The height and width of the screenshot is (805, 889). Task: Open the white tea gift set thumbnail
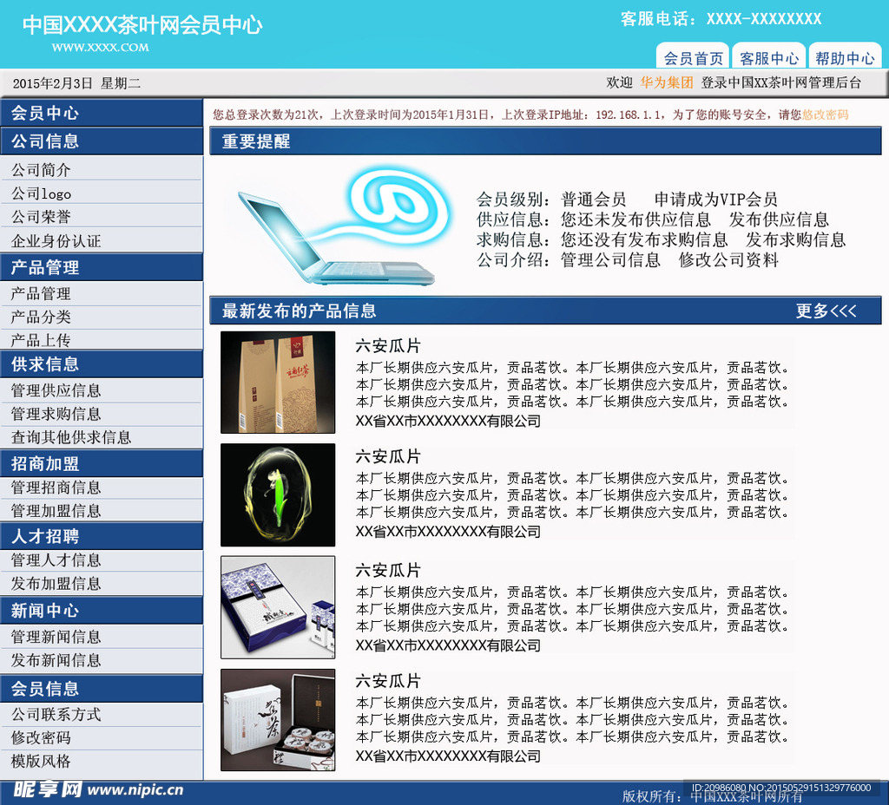pos(278,720)
